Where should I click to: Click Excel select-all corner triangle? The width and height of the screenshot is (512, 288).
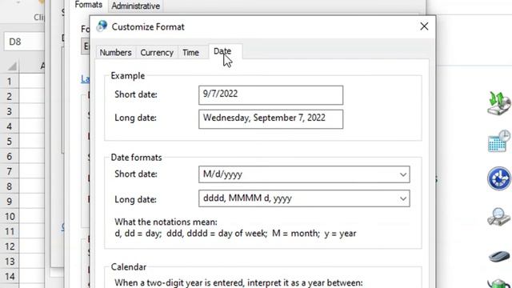tap(12, 66)
